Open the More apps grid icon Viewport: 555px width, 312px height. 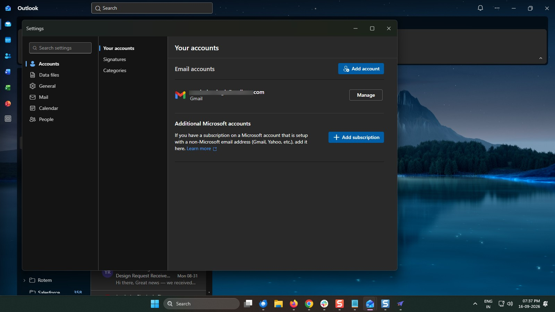tap(8, 119)
